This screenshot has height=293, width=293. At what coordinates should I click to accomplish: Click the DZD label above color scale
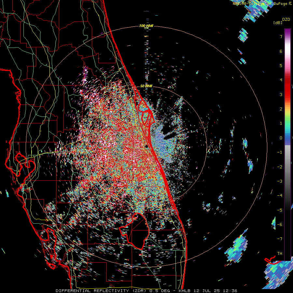pos(286,20)
